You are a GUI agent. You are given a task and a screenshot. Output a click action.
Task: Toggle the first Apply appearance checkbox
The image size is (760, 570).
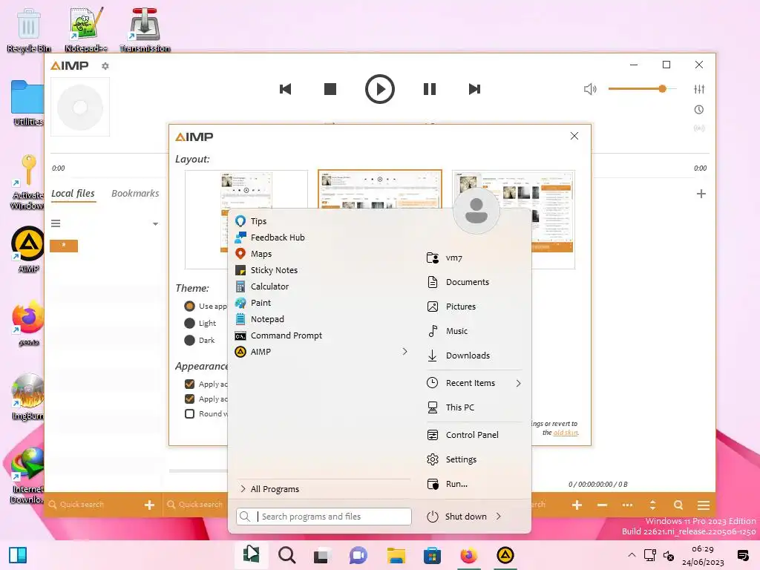(189, 384)
